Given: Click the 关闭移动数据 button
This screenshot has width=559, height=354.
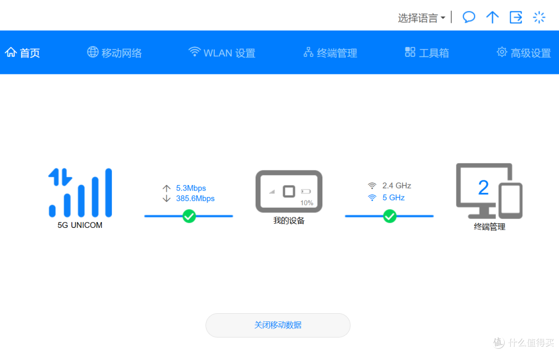Looking at the screenshot, I should coord(278,325).
